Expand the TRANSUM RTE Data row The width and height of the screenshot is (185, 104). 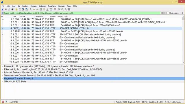(x=2, y=81)
